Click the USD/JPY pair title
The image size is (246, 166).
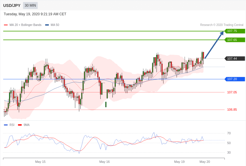12,5
